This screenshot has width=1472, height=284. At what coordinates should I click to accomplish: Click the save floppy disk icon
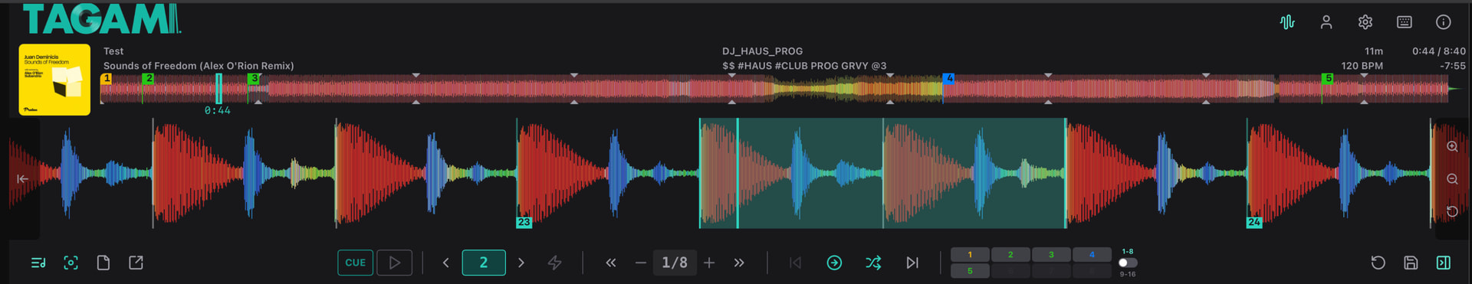pos(1411,263)
